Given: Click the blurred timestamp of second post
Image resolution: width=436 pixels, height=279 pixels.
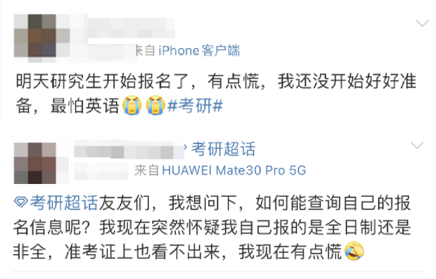Looking at the screenshot, I should point(102,171).
